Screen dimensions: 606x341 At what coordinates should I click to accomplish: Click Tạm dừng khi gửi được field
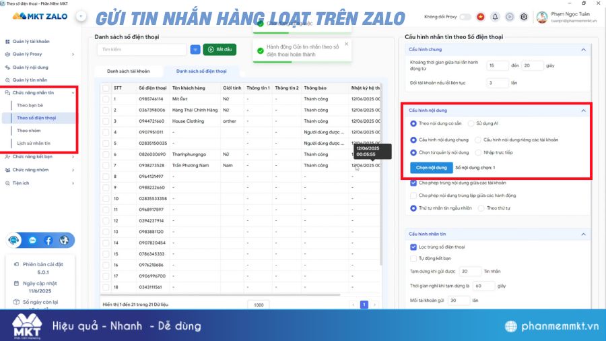click(x=470, y=272)
